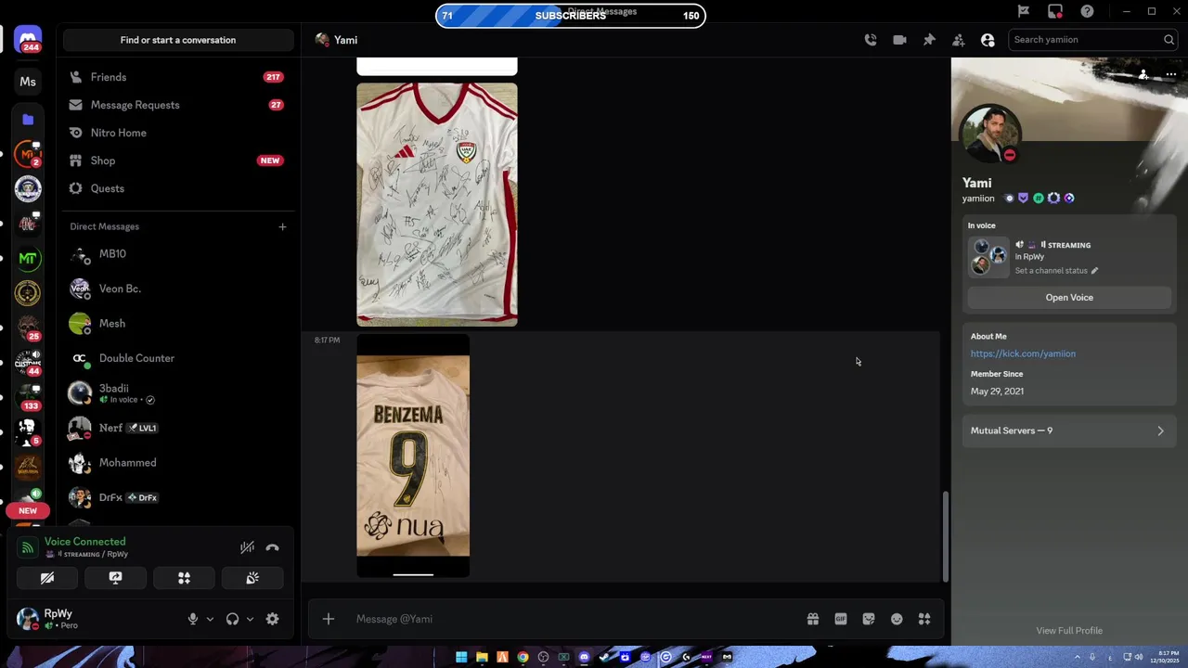
Task: Deafen with the headphones icon
Action: 232,619
